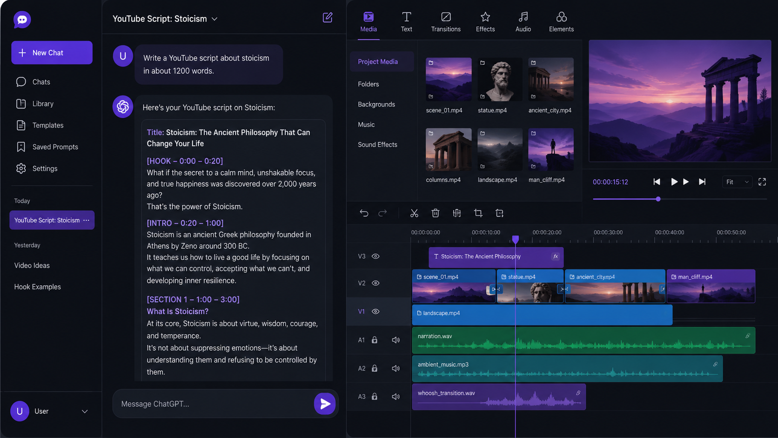Screen dimensions: 778x438
Task: Open the Effects tab
Action: pyautogui.click(x=485, y=22)
